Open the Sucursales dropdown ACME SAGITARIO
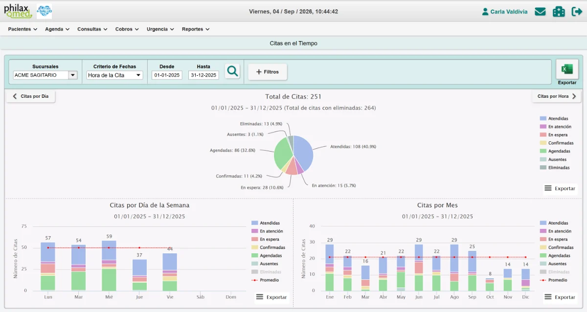 tap(45, 75)
